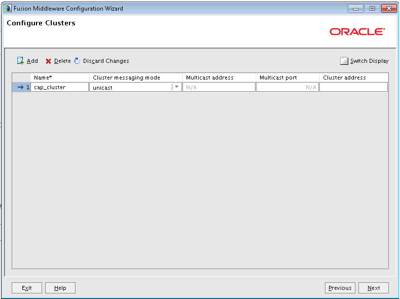Click the Add label
The image size is (400, 299).
pyautogui.click(x=32, y=61)
